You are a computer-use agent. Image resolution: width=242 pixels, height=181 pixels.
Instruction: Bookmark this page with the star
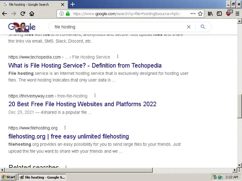pyautogui.click(x=200, y=14)
